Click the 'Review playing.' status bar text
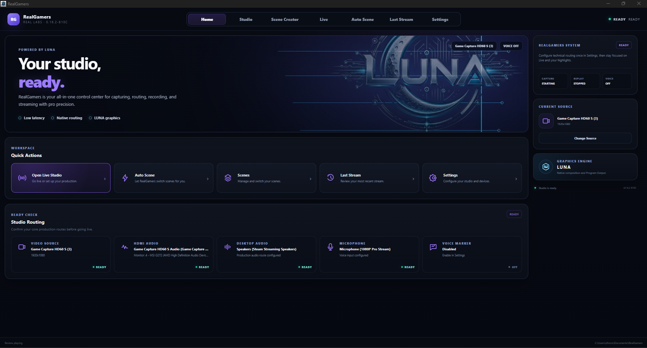This screenshot has height=348, width=647. coord(14,343)
